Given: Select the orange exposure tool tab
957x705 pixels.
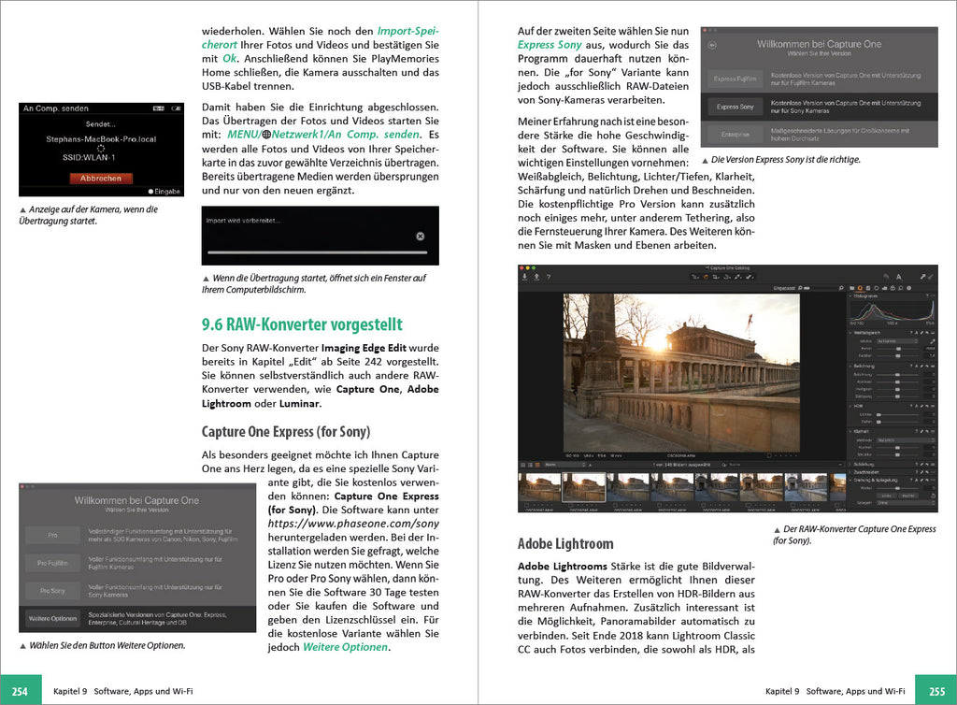Looking at the screenshot, I should pyautogui.click(x=860, y=287).
